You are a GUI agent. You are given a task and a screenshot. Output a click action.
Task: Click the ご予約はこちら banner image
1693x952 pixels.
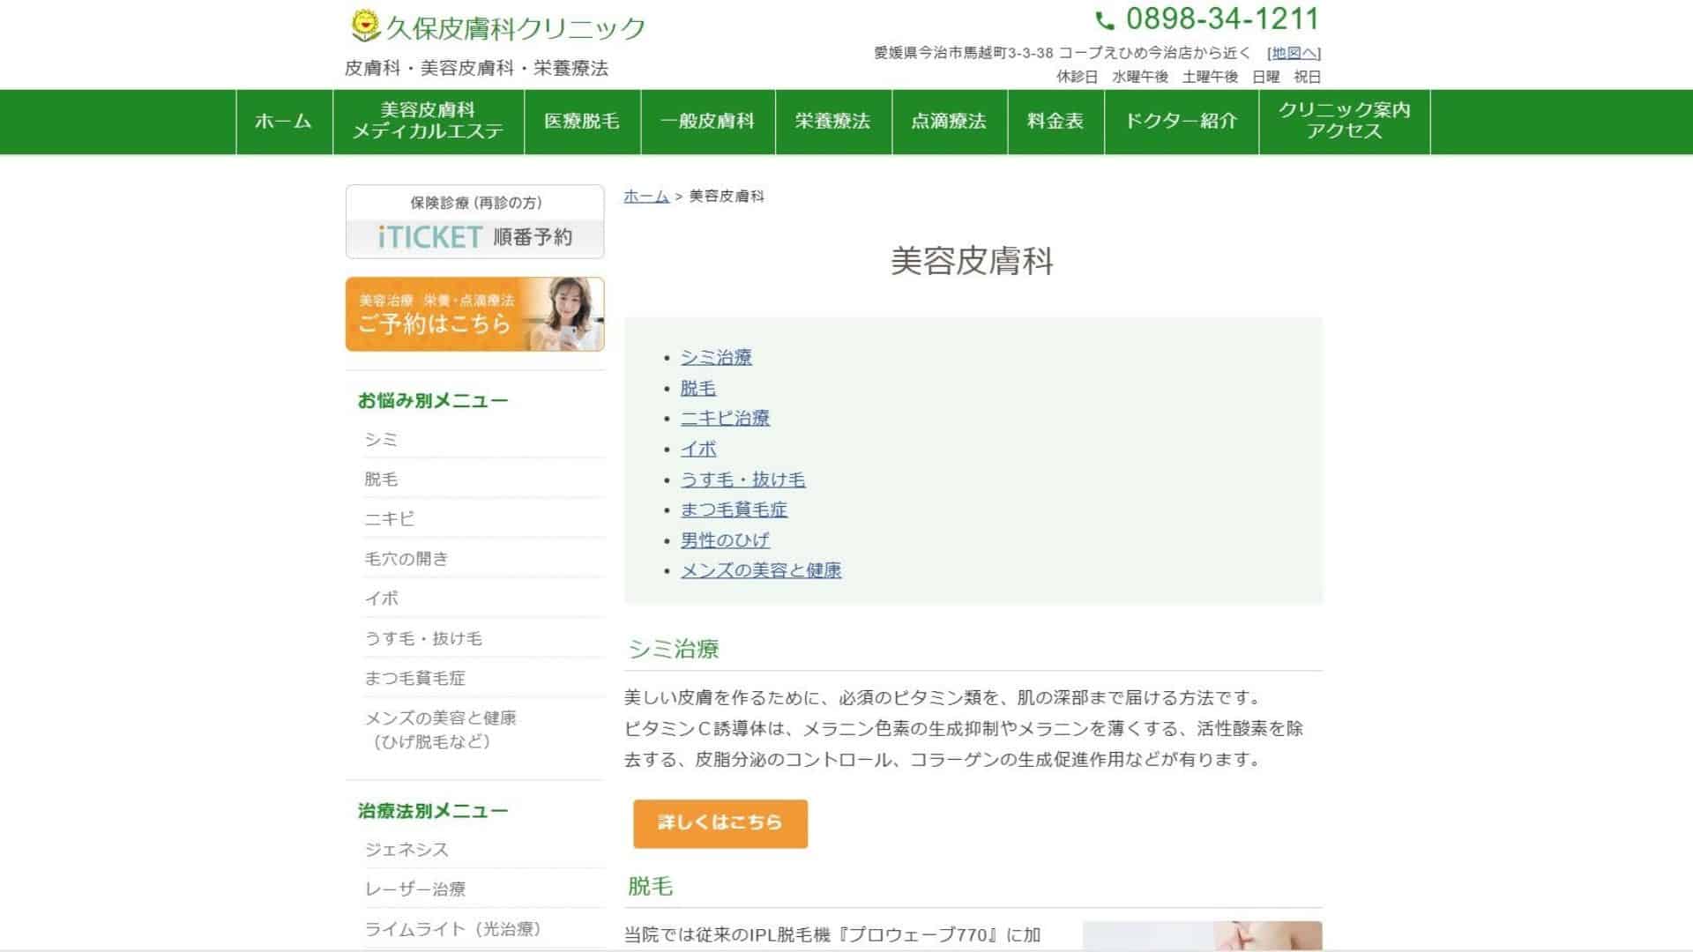click(x=474, y=315)
